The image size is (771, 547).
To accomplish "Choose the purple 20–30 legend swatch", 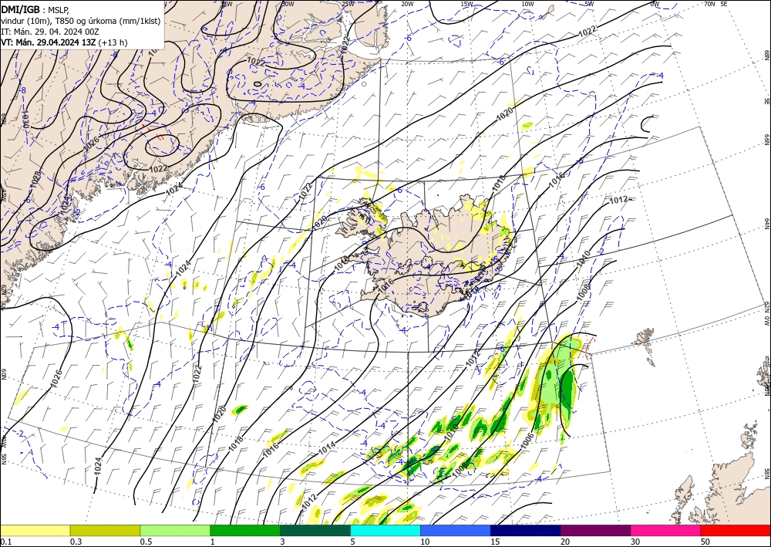I will pos(595,530).
